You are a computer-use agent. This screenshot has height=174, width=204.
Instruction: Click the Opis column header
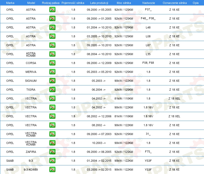click(196, 3)
